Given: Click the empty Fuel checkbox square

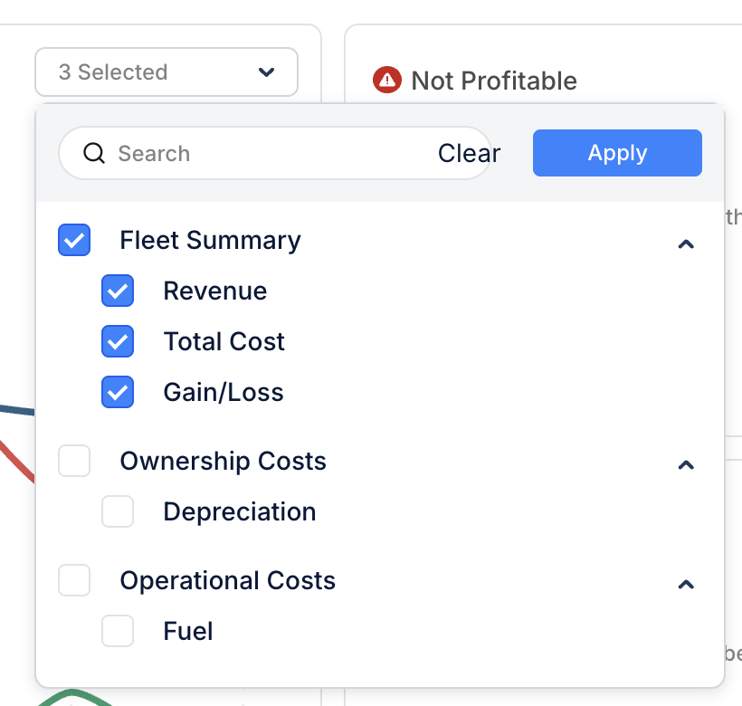Looking at the screenshot, I should [x=118, y=631].
